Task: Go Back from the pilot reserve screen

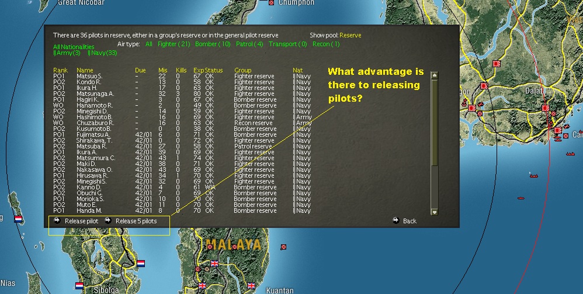Action: pyautogui.click(x=410, y=221)
